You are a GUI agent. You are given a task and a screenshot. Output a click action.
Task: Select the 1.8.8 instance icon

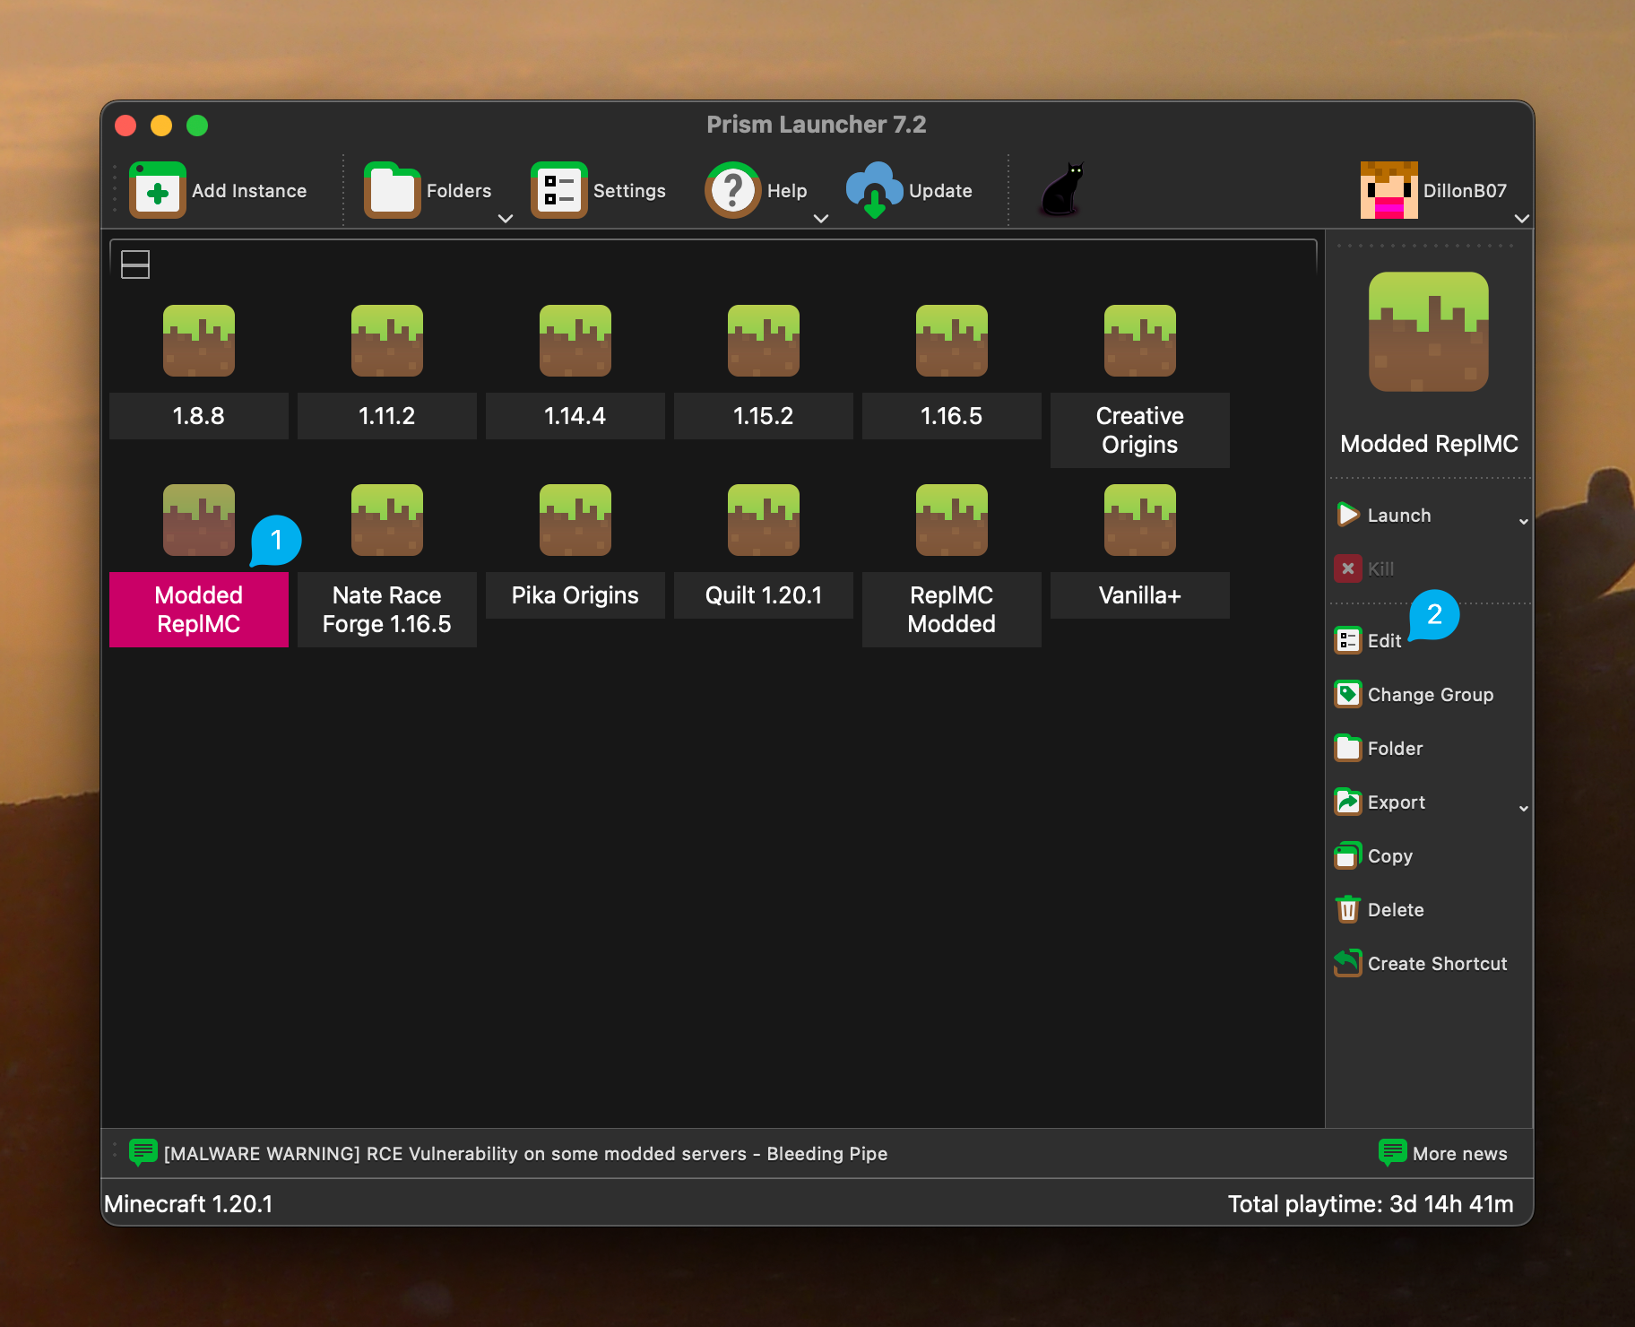point(199,341)
